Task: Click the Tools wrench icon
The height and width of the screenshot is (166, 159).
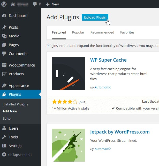Action: tap(4, 137)
